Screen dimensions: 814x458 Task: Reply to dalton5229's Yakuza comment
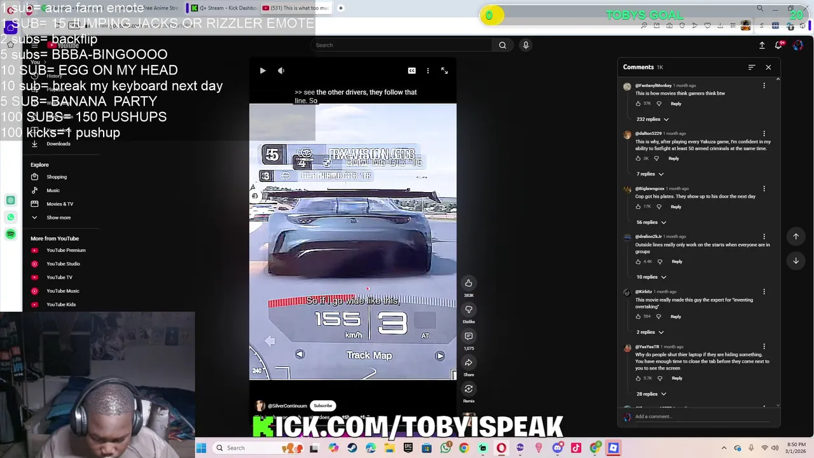pyautogui.click(x=673, y=158)
